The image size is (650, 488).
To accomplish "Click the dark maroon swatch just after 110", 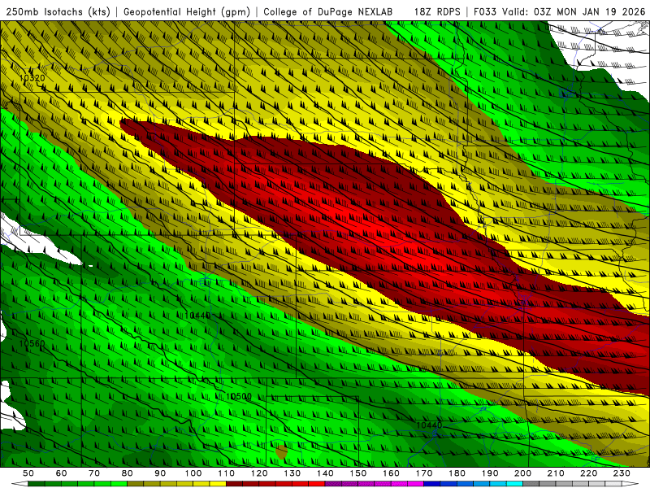I will click(x=234, y=484).
